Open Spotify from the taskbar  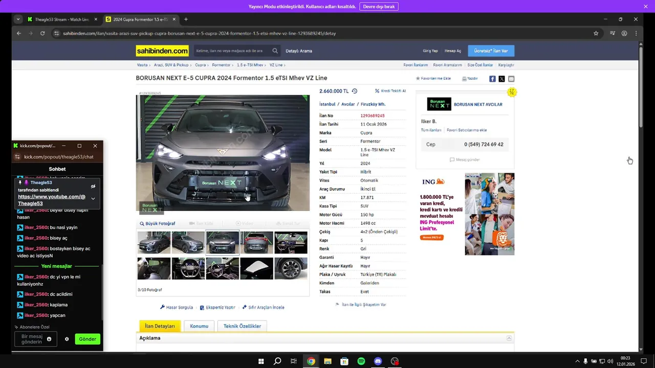[x=361, y=361]
